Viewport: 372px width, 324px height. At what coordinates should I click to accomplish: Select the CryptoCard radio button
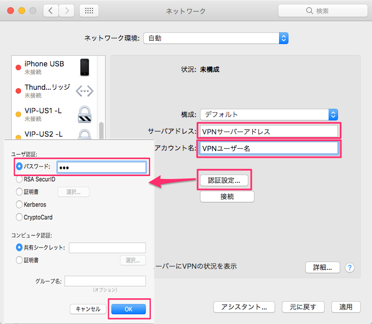point(19,217)
